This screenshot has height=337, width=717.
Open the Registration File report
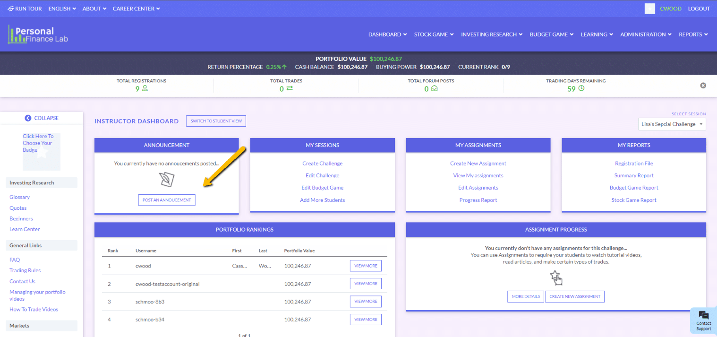[x=634, y=164]
